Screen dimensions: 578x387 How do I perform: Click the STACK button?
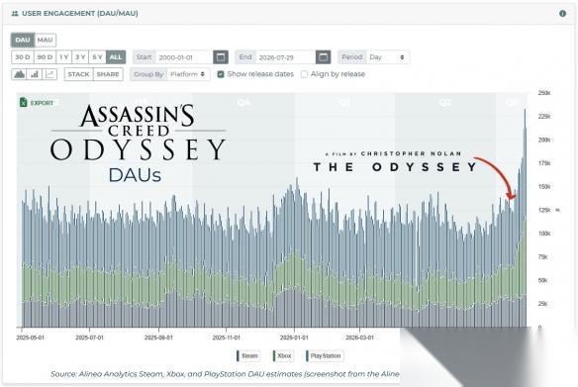tap(78, 74)
